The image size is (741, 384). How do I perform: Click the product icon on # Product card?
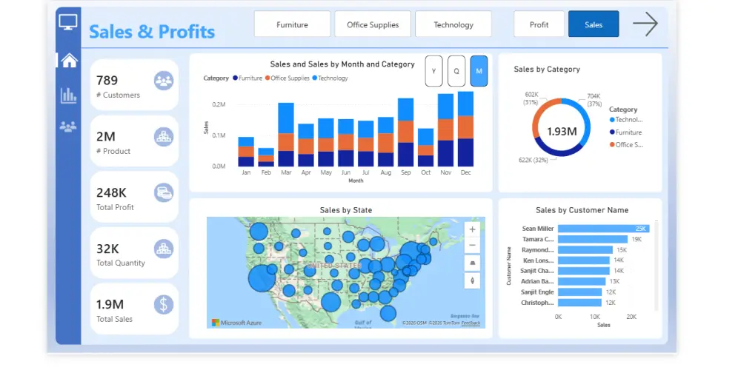click(164, 137)
